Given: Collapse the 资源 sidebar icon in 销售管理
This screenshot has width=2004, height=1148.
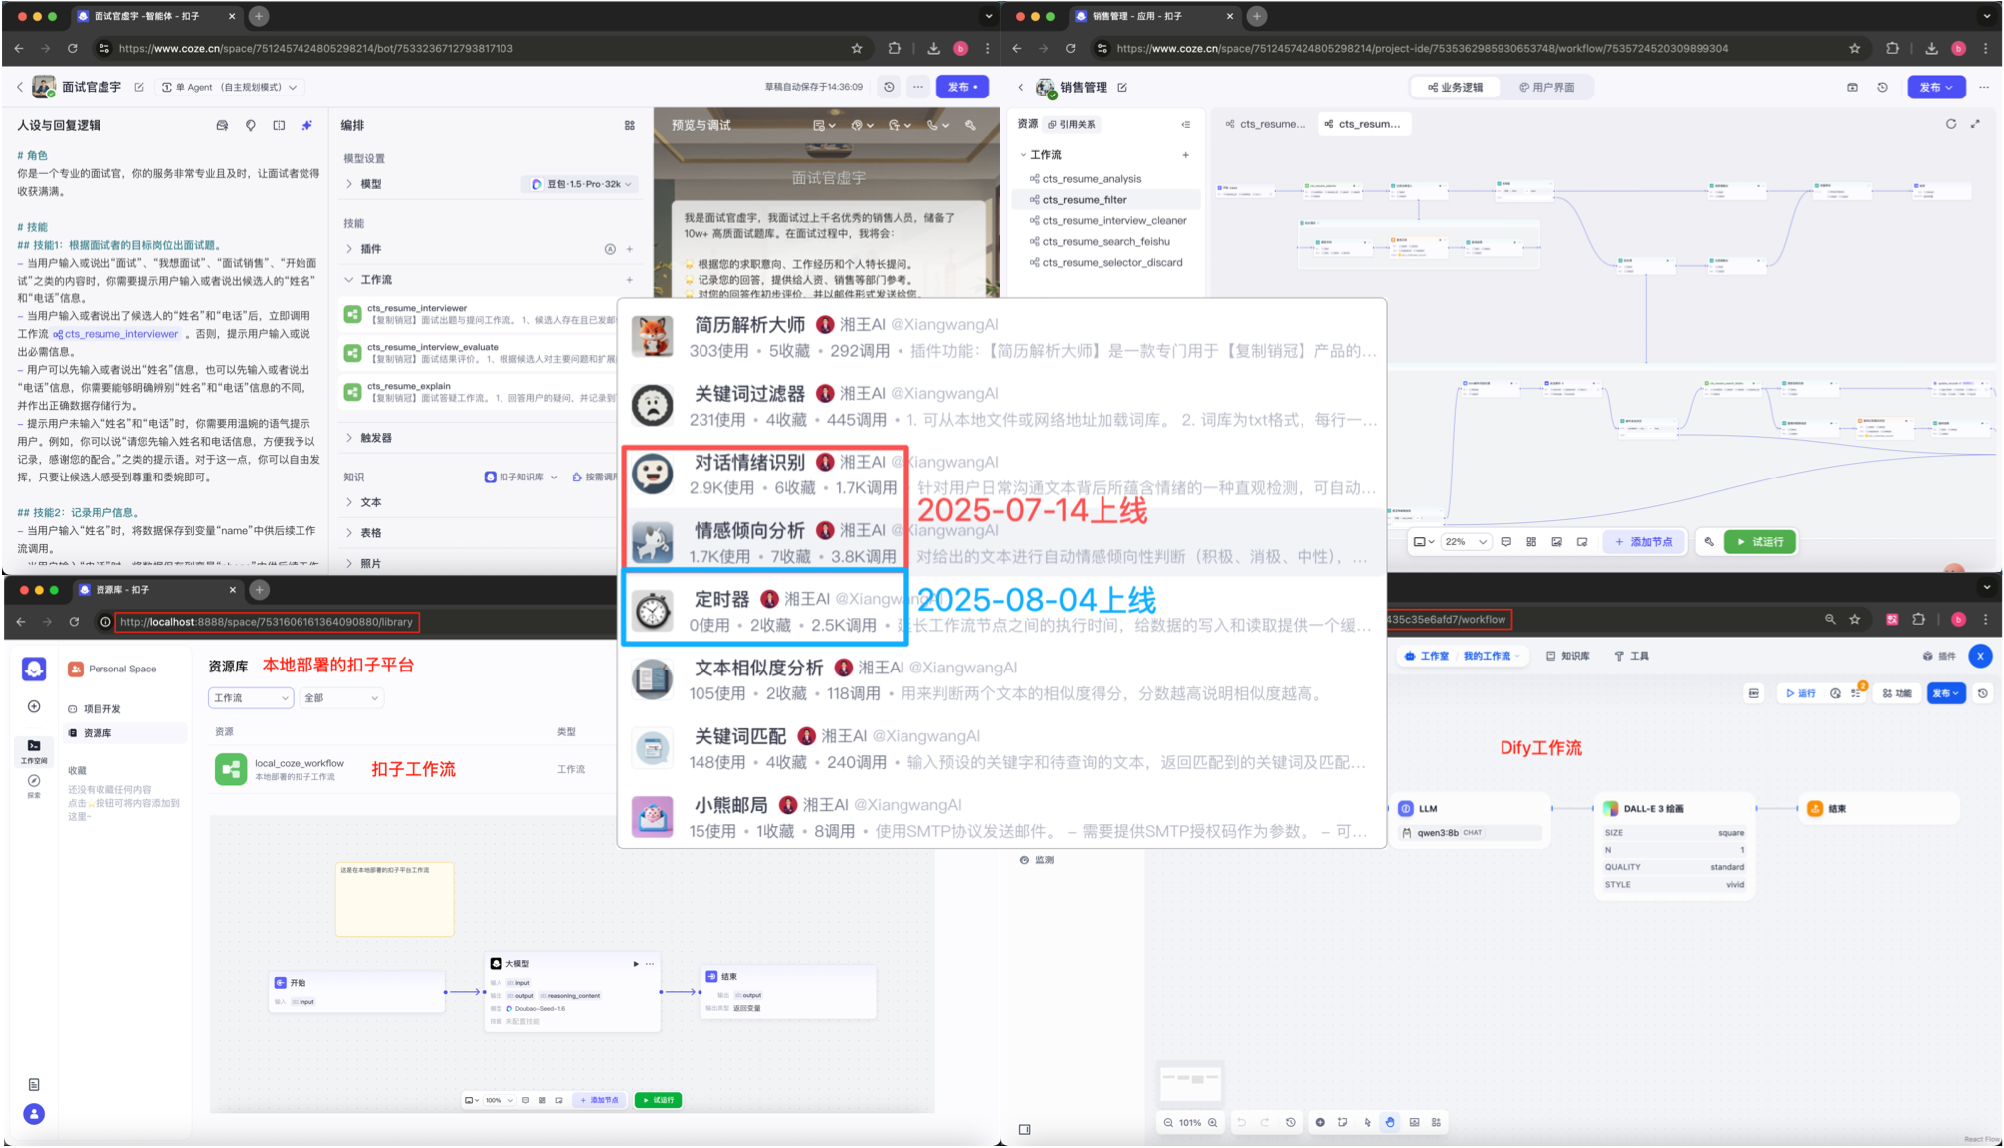Looking at the screenshot, I should (x=1185, y=124).
